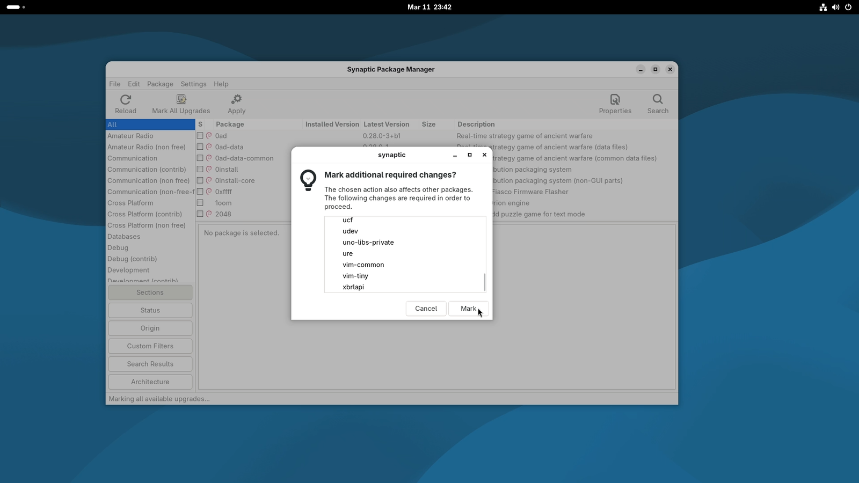This screenshot has height=483, width=859.
Task: Click the power icon in the top bar
Action: coord(848,7)
